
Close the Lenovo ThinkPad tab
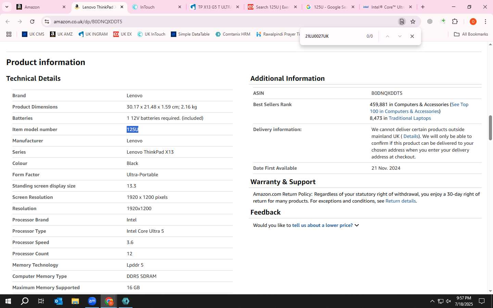pos(122,7)
